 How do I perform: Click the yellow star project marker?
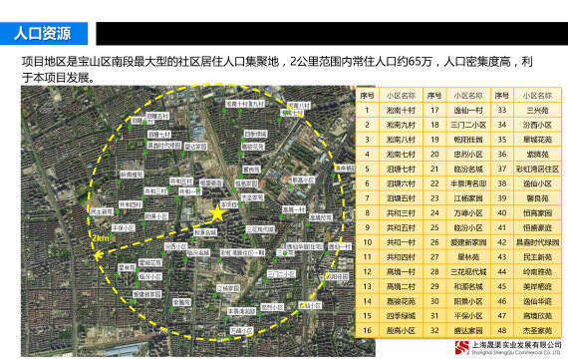click(x=217, y=212)
